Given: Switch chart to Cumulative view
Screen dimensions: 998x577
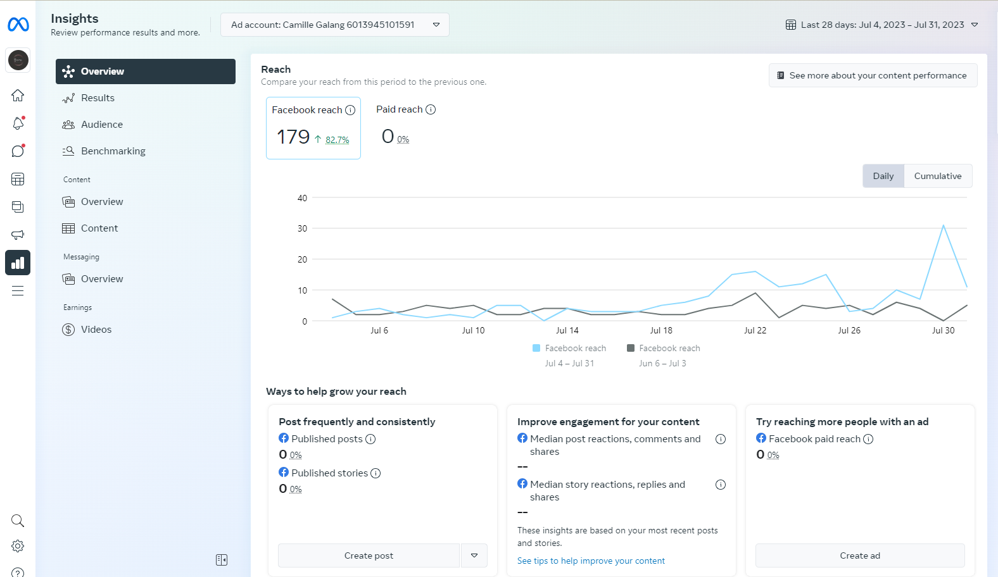Looking at the screenshot, I should coord(938,176).
